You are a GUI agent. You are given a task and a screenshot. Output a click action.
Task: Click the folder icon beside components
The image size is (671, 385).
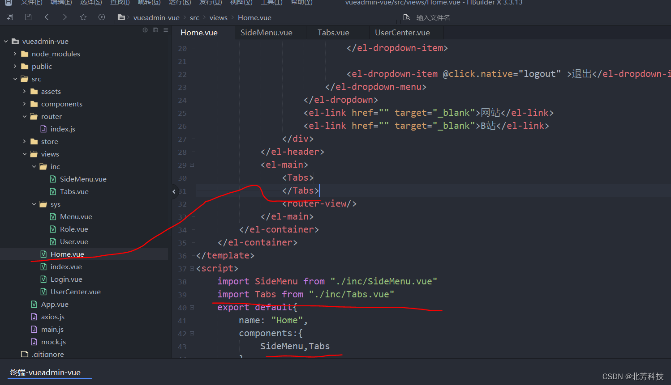pos(34,104)
